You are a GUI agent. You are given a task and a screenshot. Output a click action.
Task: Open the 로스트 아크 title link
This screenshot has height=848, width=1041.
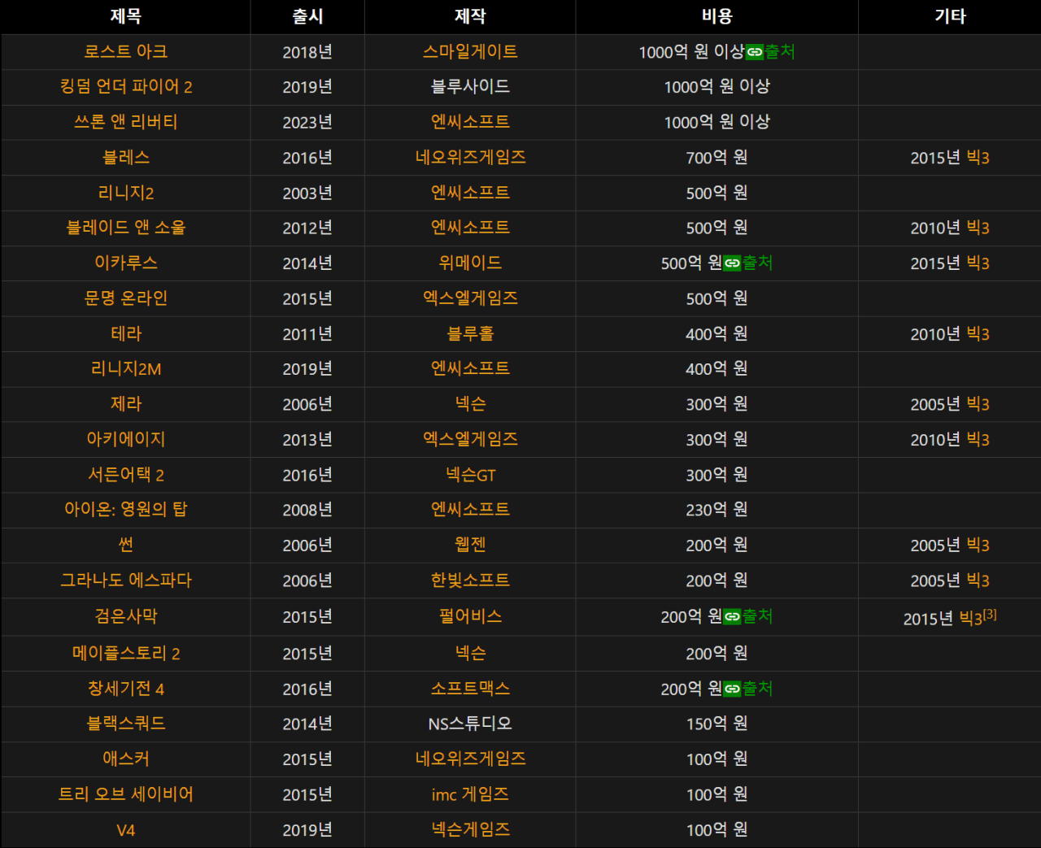tap(126, 51)
